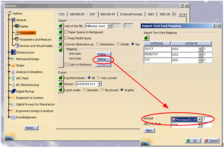Screen dimensions: 224x151
Task: Expand the Infrastructure tree node
Action: point(9,52)
